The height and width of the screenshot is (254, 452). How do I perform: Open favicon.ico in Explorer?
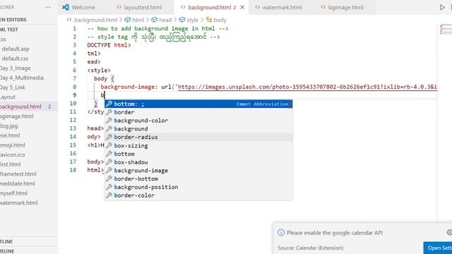(x=29, y=155)
